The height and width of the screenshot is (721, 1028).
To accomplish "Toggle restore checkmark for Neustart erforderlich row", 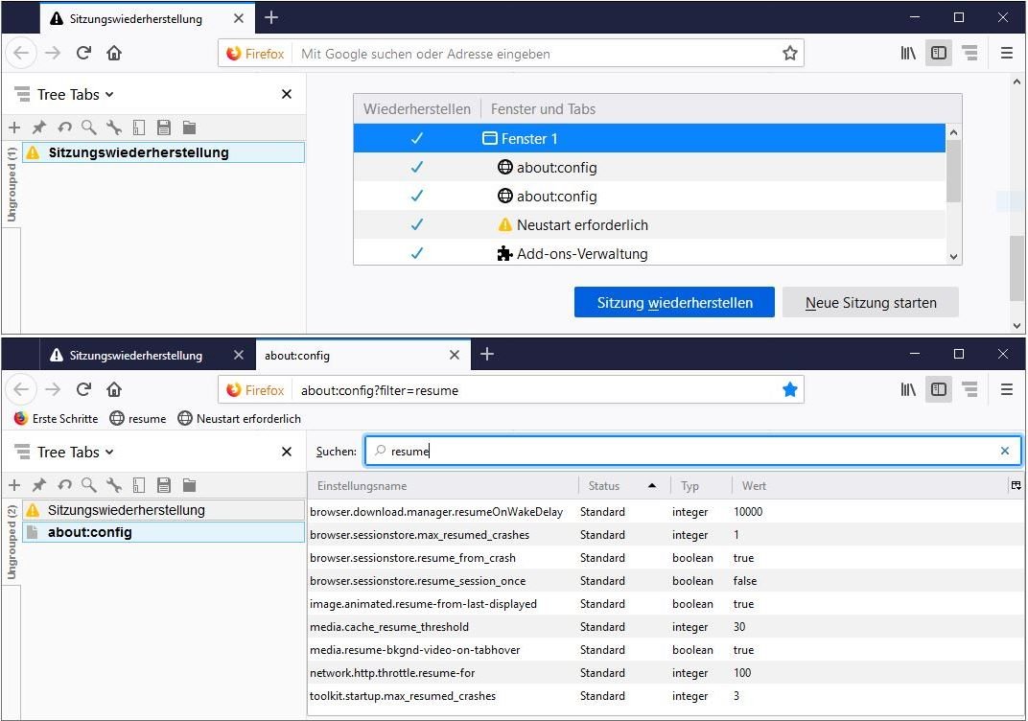I will point(416,225).
